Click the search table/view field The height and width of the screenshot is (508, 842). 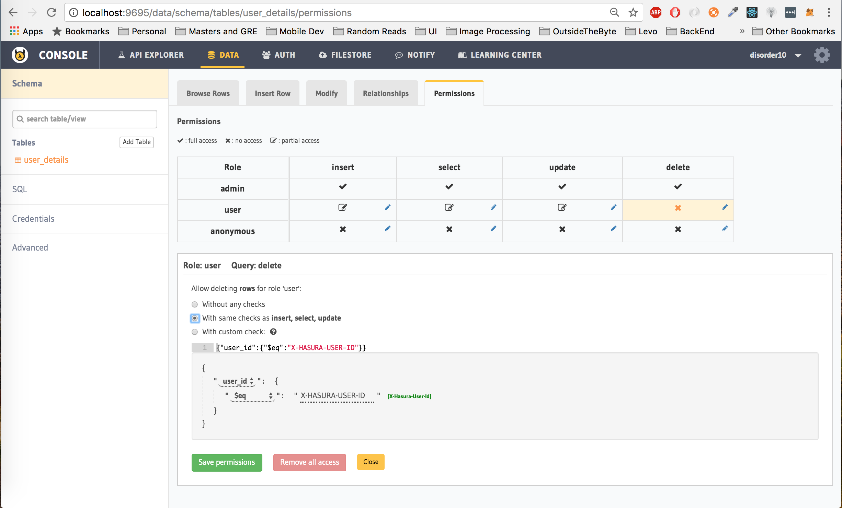coord(85,119)
